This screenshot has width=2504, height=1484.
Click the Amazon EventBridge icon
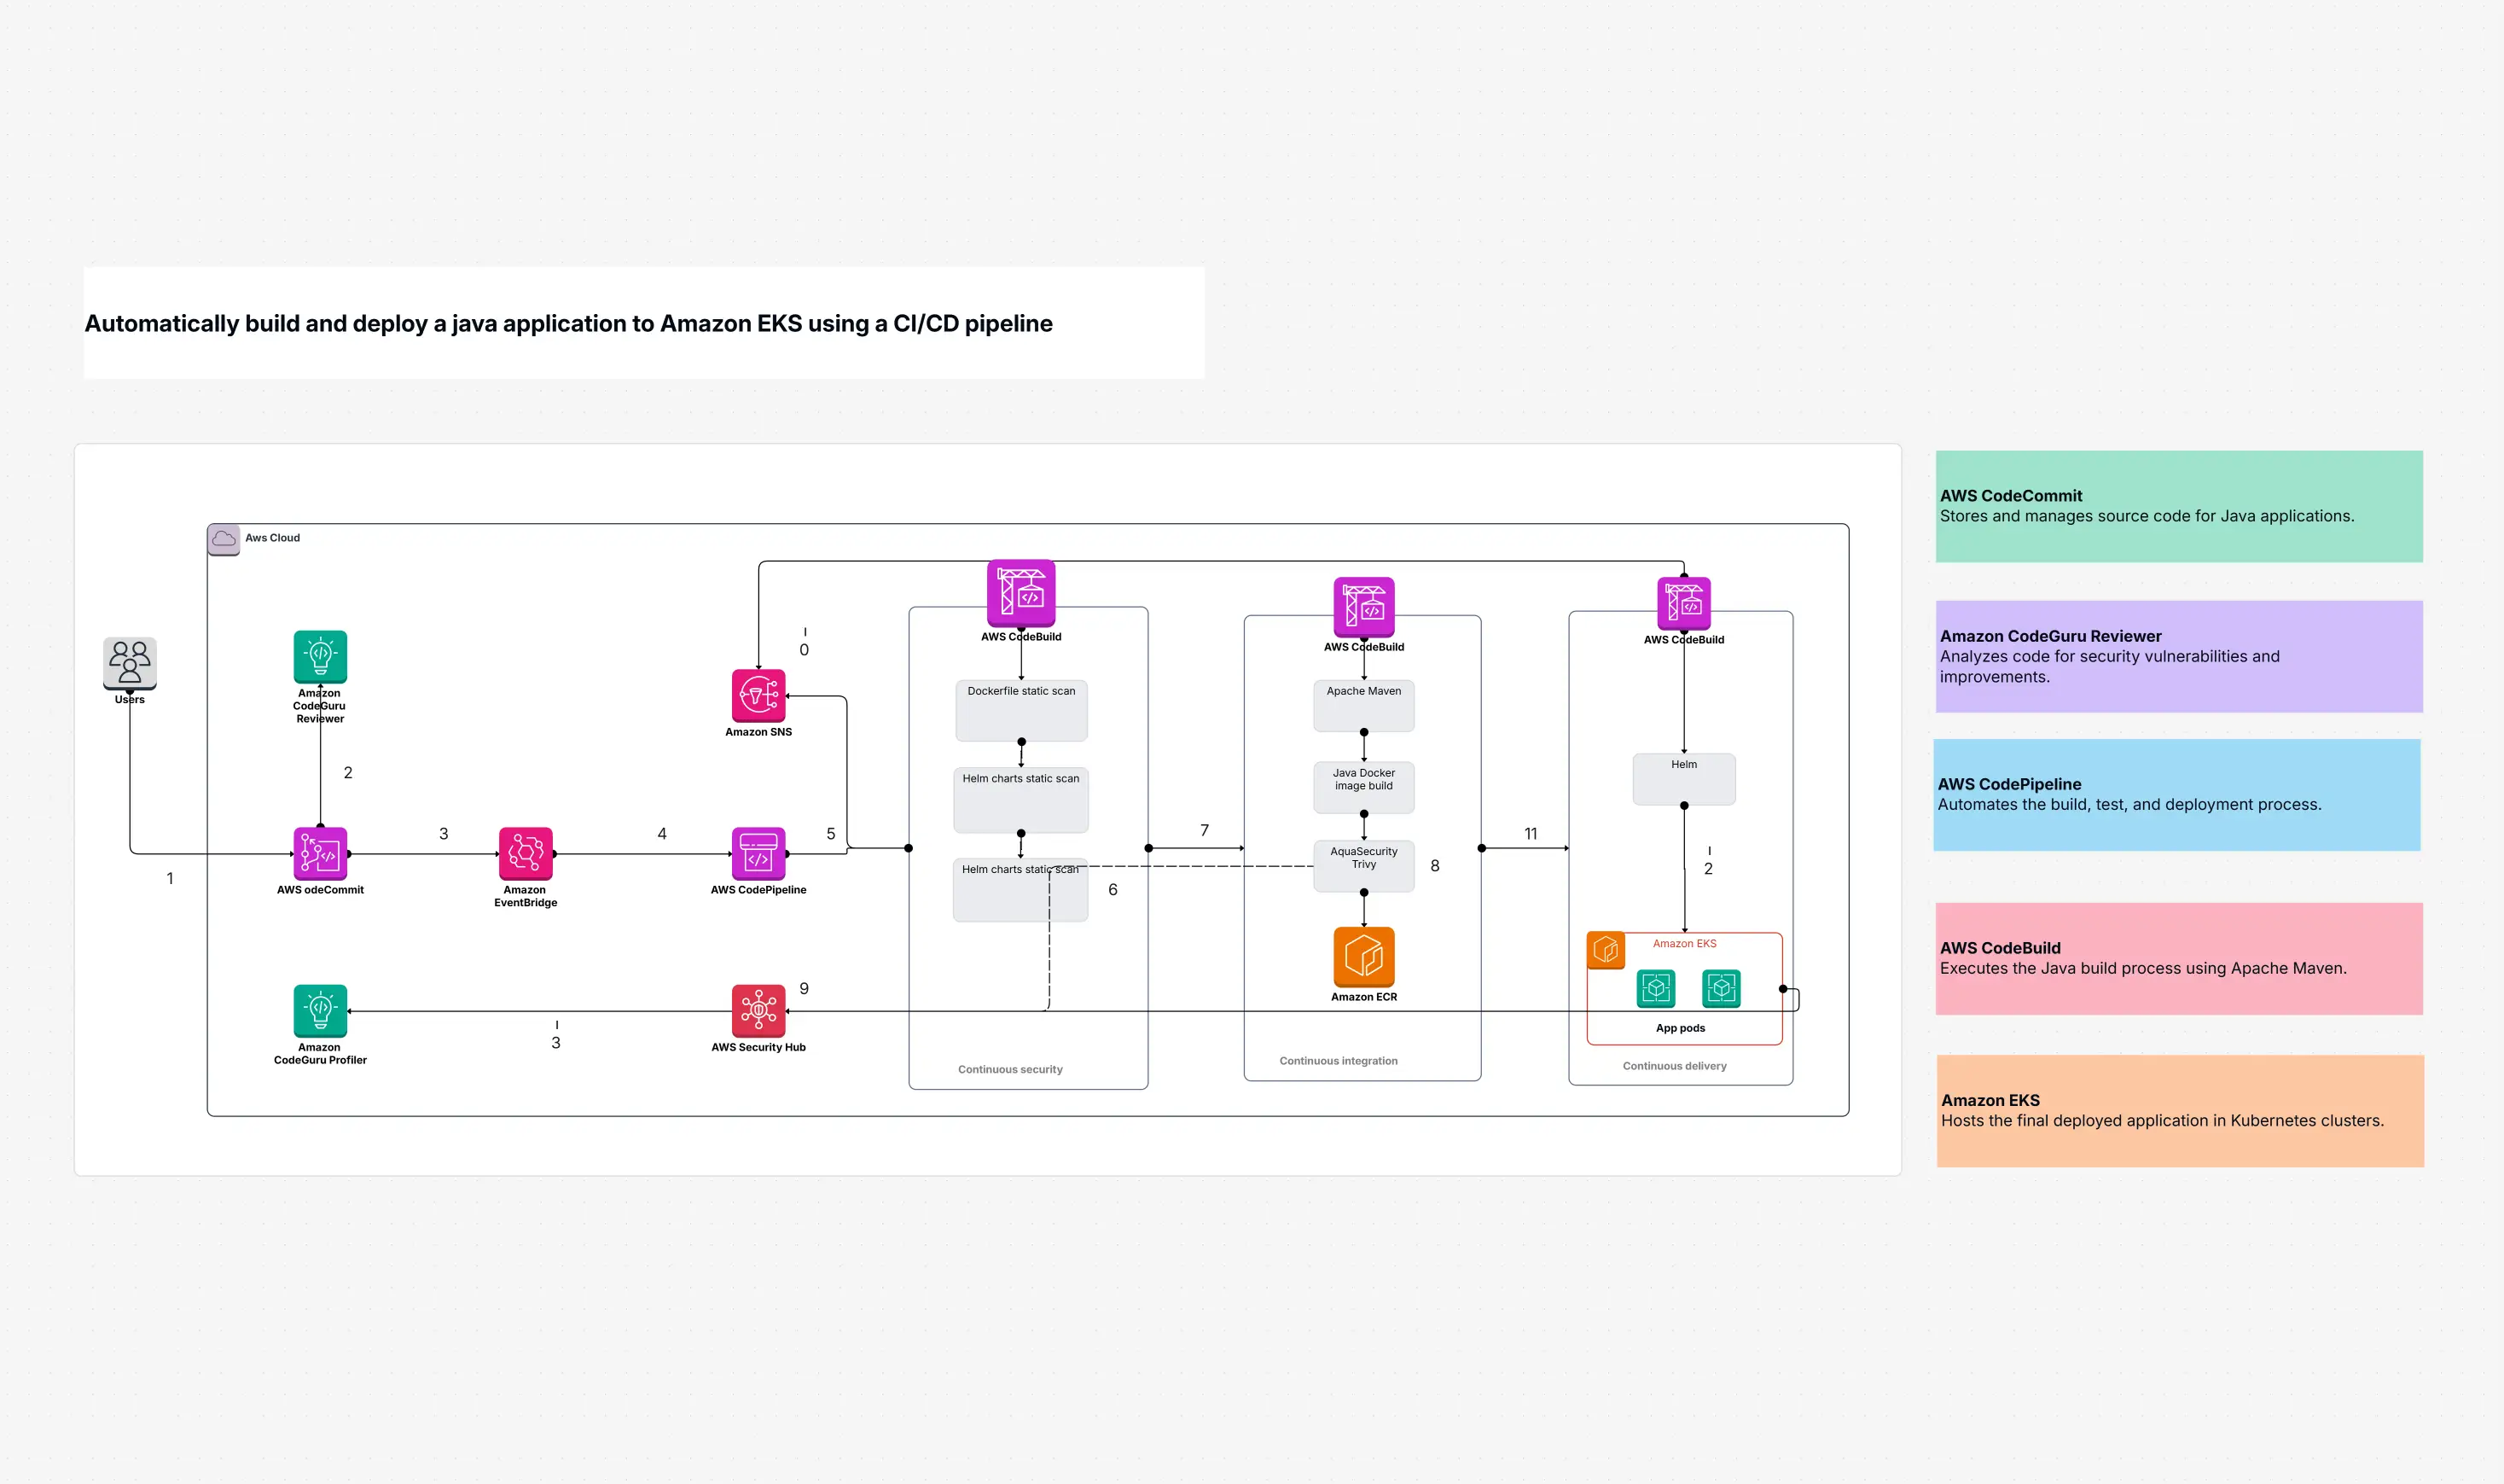(x=526, y=855)
